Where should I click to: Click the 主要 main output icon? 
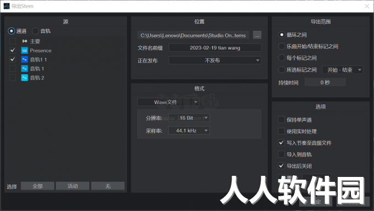pos(25,41)
